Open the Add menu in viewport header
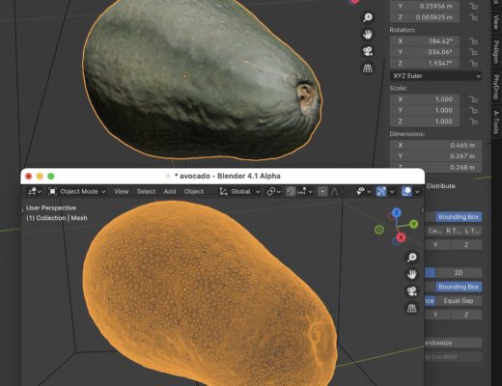 pyautogui.click(x=170, y=192)
